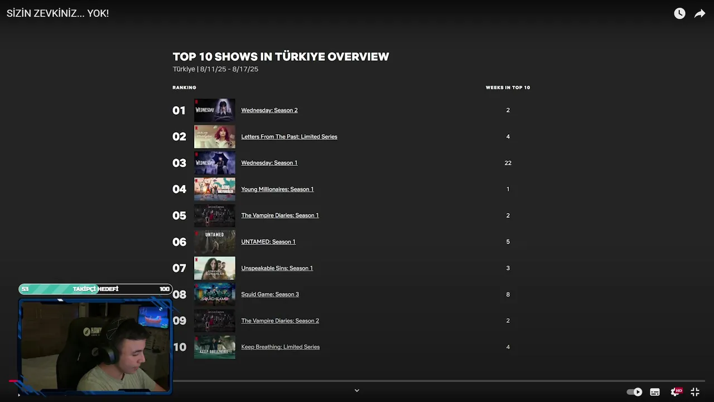714x402 pixels.
Task: Open the Squid Game: Season 3 link
Action: (270, 294)
